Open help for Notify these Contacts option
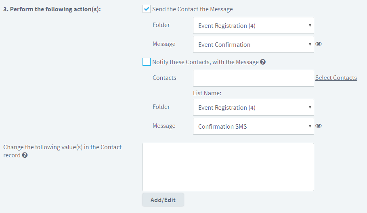Image resolution: width=367 pixels, height=213 pixels. tap(263, 62)
